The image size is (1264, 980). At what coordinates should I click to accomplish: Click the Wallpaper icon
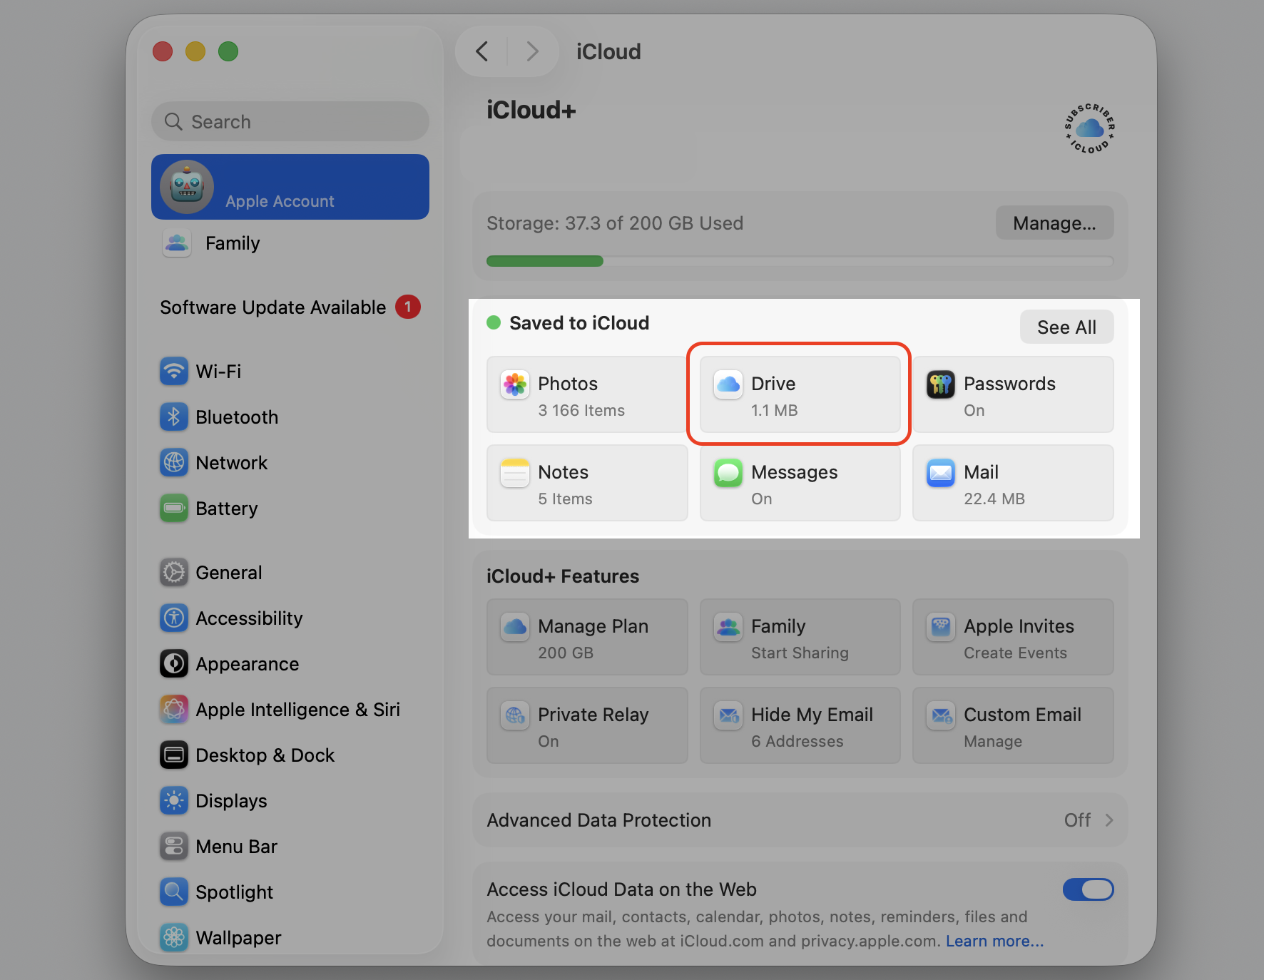click(174, 937)
